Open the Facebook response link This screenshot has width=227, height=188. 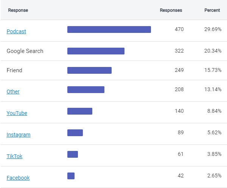tap(18, 178)
